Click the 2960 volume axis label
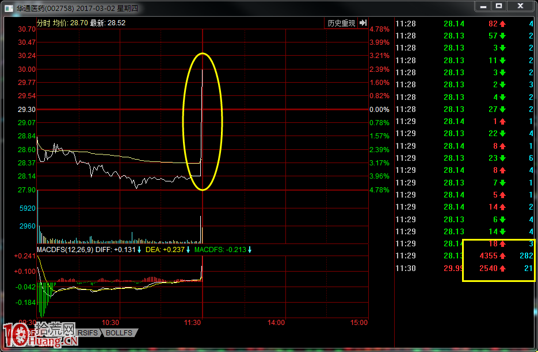 pos(28,226)
